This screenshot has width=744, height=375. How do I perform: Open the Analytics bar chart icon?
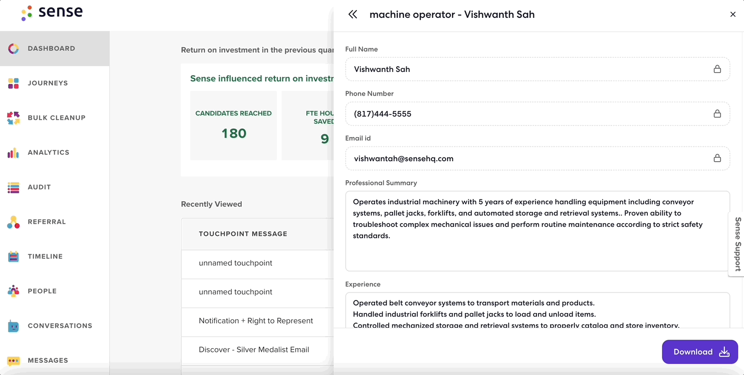(14, 153)
